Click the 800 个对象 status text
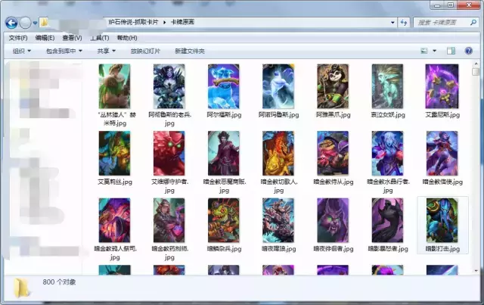 pyautogui.click(x=59, y=282)
